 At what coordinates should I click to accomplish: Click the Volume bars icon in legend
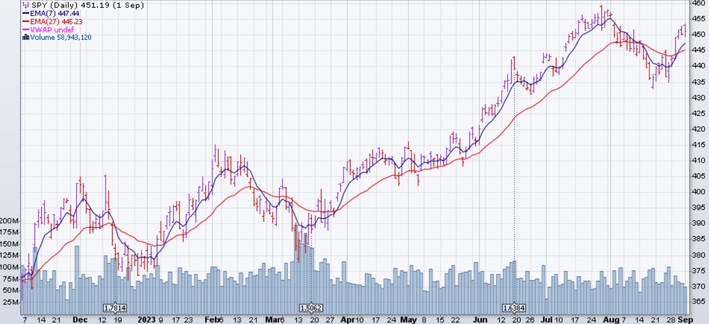click(26, 38)
